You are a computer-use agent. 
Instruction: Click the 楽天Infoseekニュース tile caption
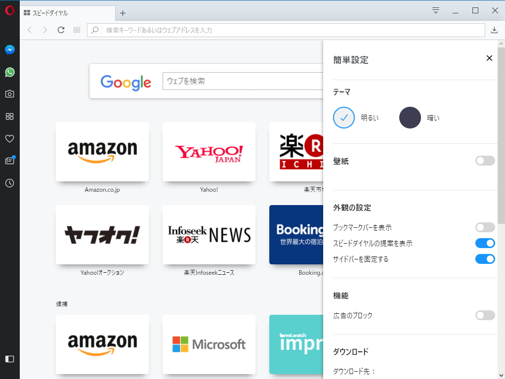click(x=209, y=273)
